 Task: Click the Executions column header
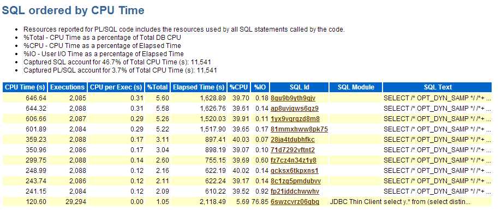[68, 87]
